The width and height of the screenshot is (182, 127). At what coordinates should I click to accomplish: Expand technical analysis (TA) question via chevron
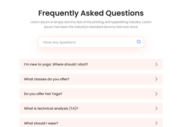point(156,108)
